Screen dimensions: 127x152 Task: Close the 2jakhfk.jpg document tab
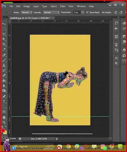pos(53,18)
